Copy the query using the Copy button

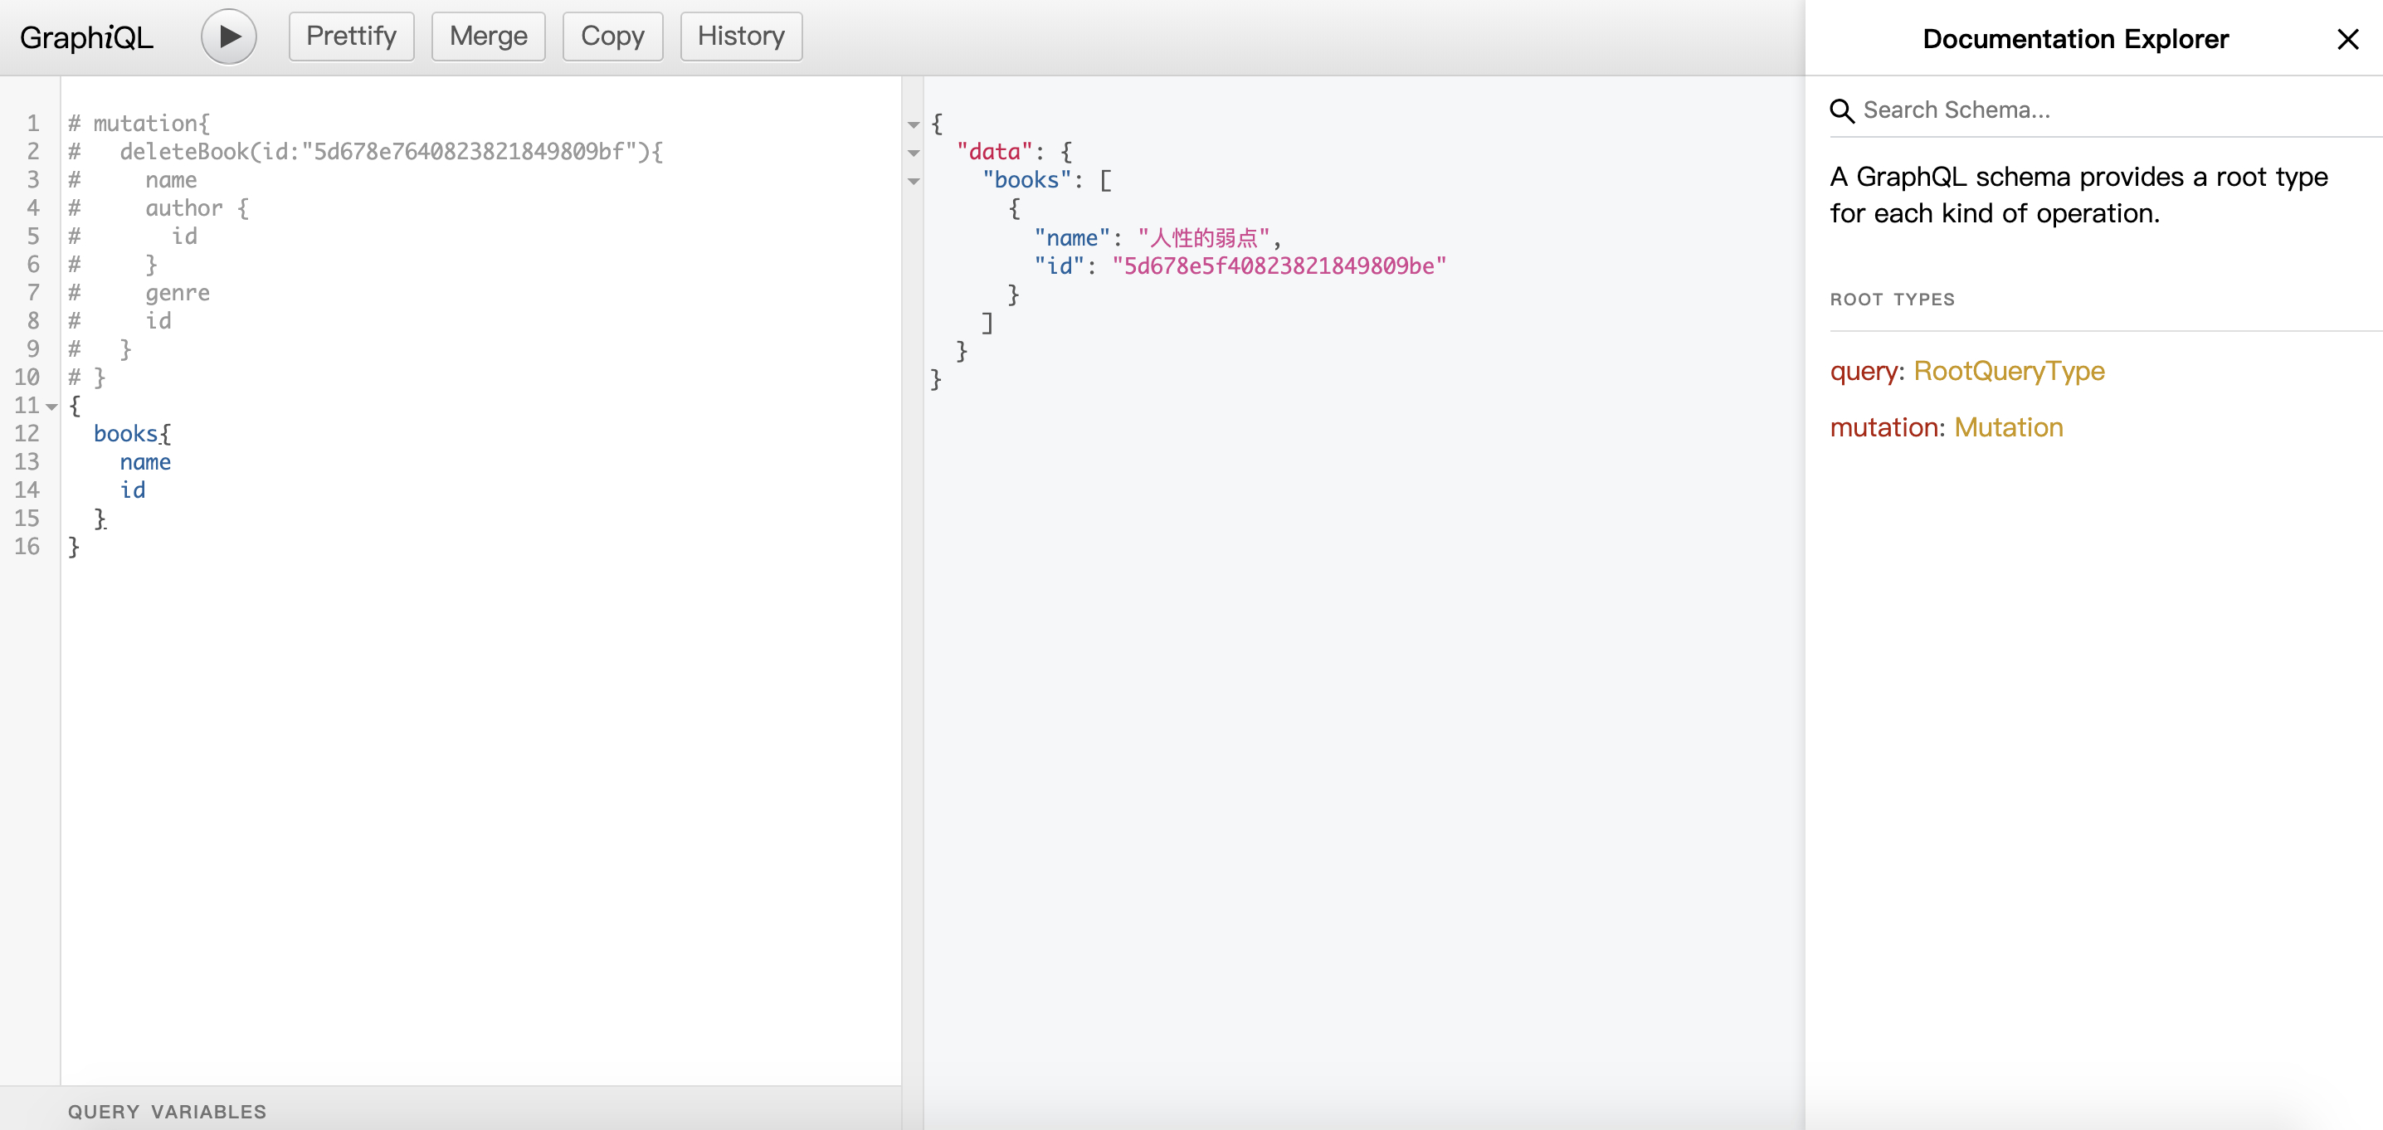pyautogui.click(x=612, y=37)
